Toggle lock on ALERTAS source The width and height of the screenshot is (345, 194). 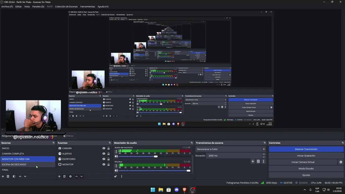point(108,154)
